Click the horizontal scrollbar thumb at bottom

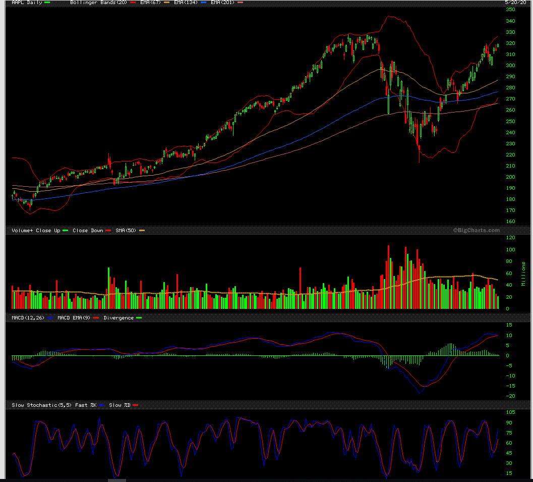(x=117, y=480)
